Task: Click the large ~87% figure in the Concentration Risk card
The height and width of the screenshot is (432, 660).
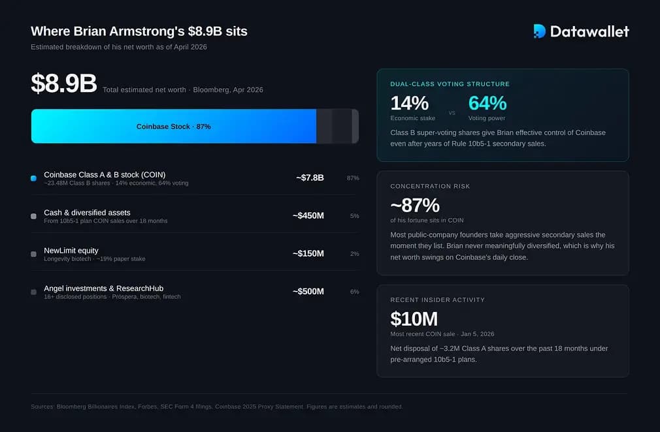Action: pos(415,206)
